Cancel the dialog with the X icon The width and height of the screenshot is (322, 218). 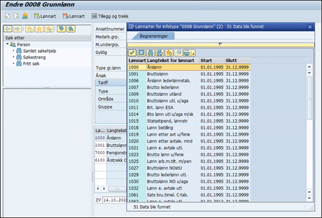[141, 53]
